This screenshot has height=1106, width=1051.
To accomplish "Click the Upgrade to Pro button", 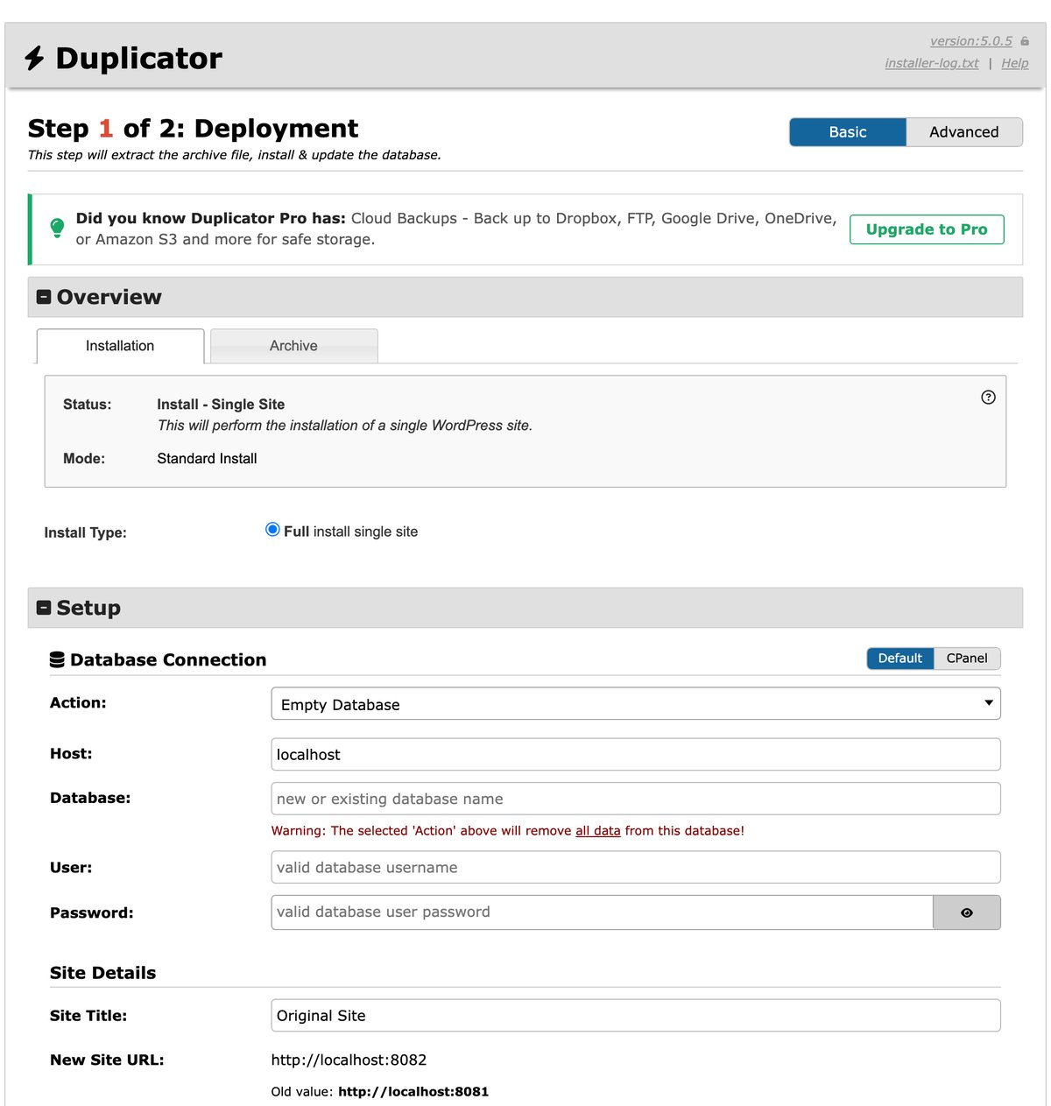I will pyautogui.click(x=927, y=229).
